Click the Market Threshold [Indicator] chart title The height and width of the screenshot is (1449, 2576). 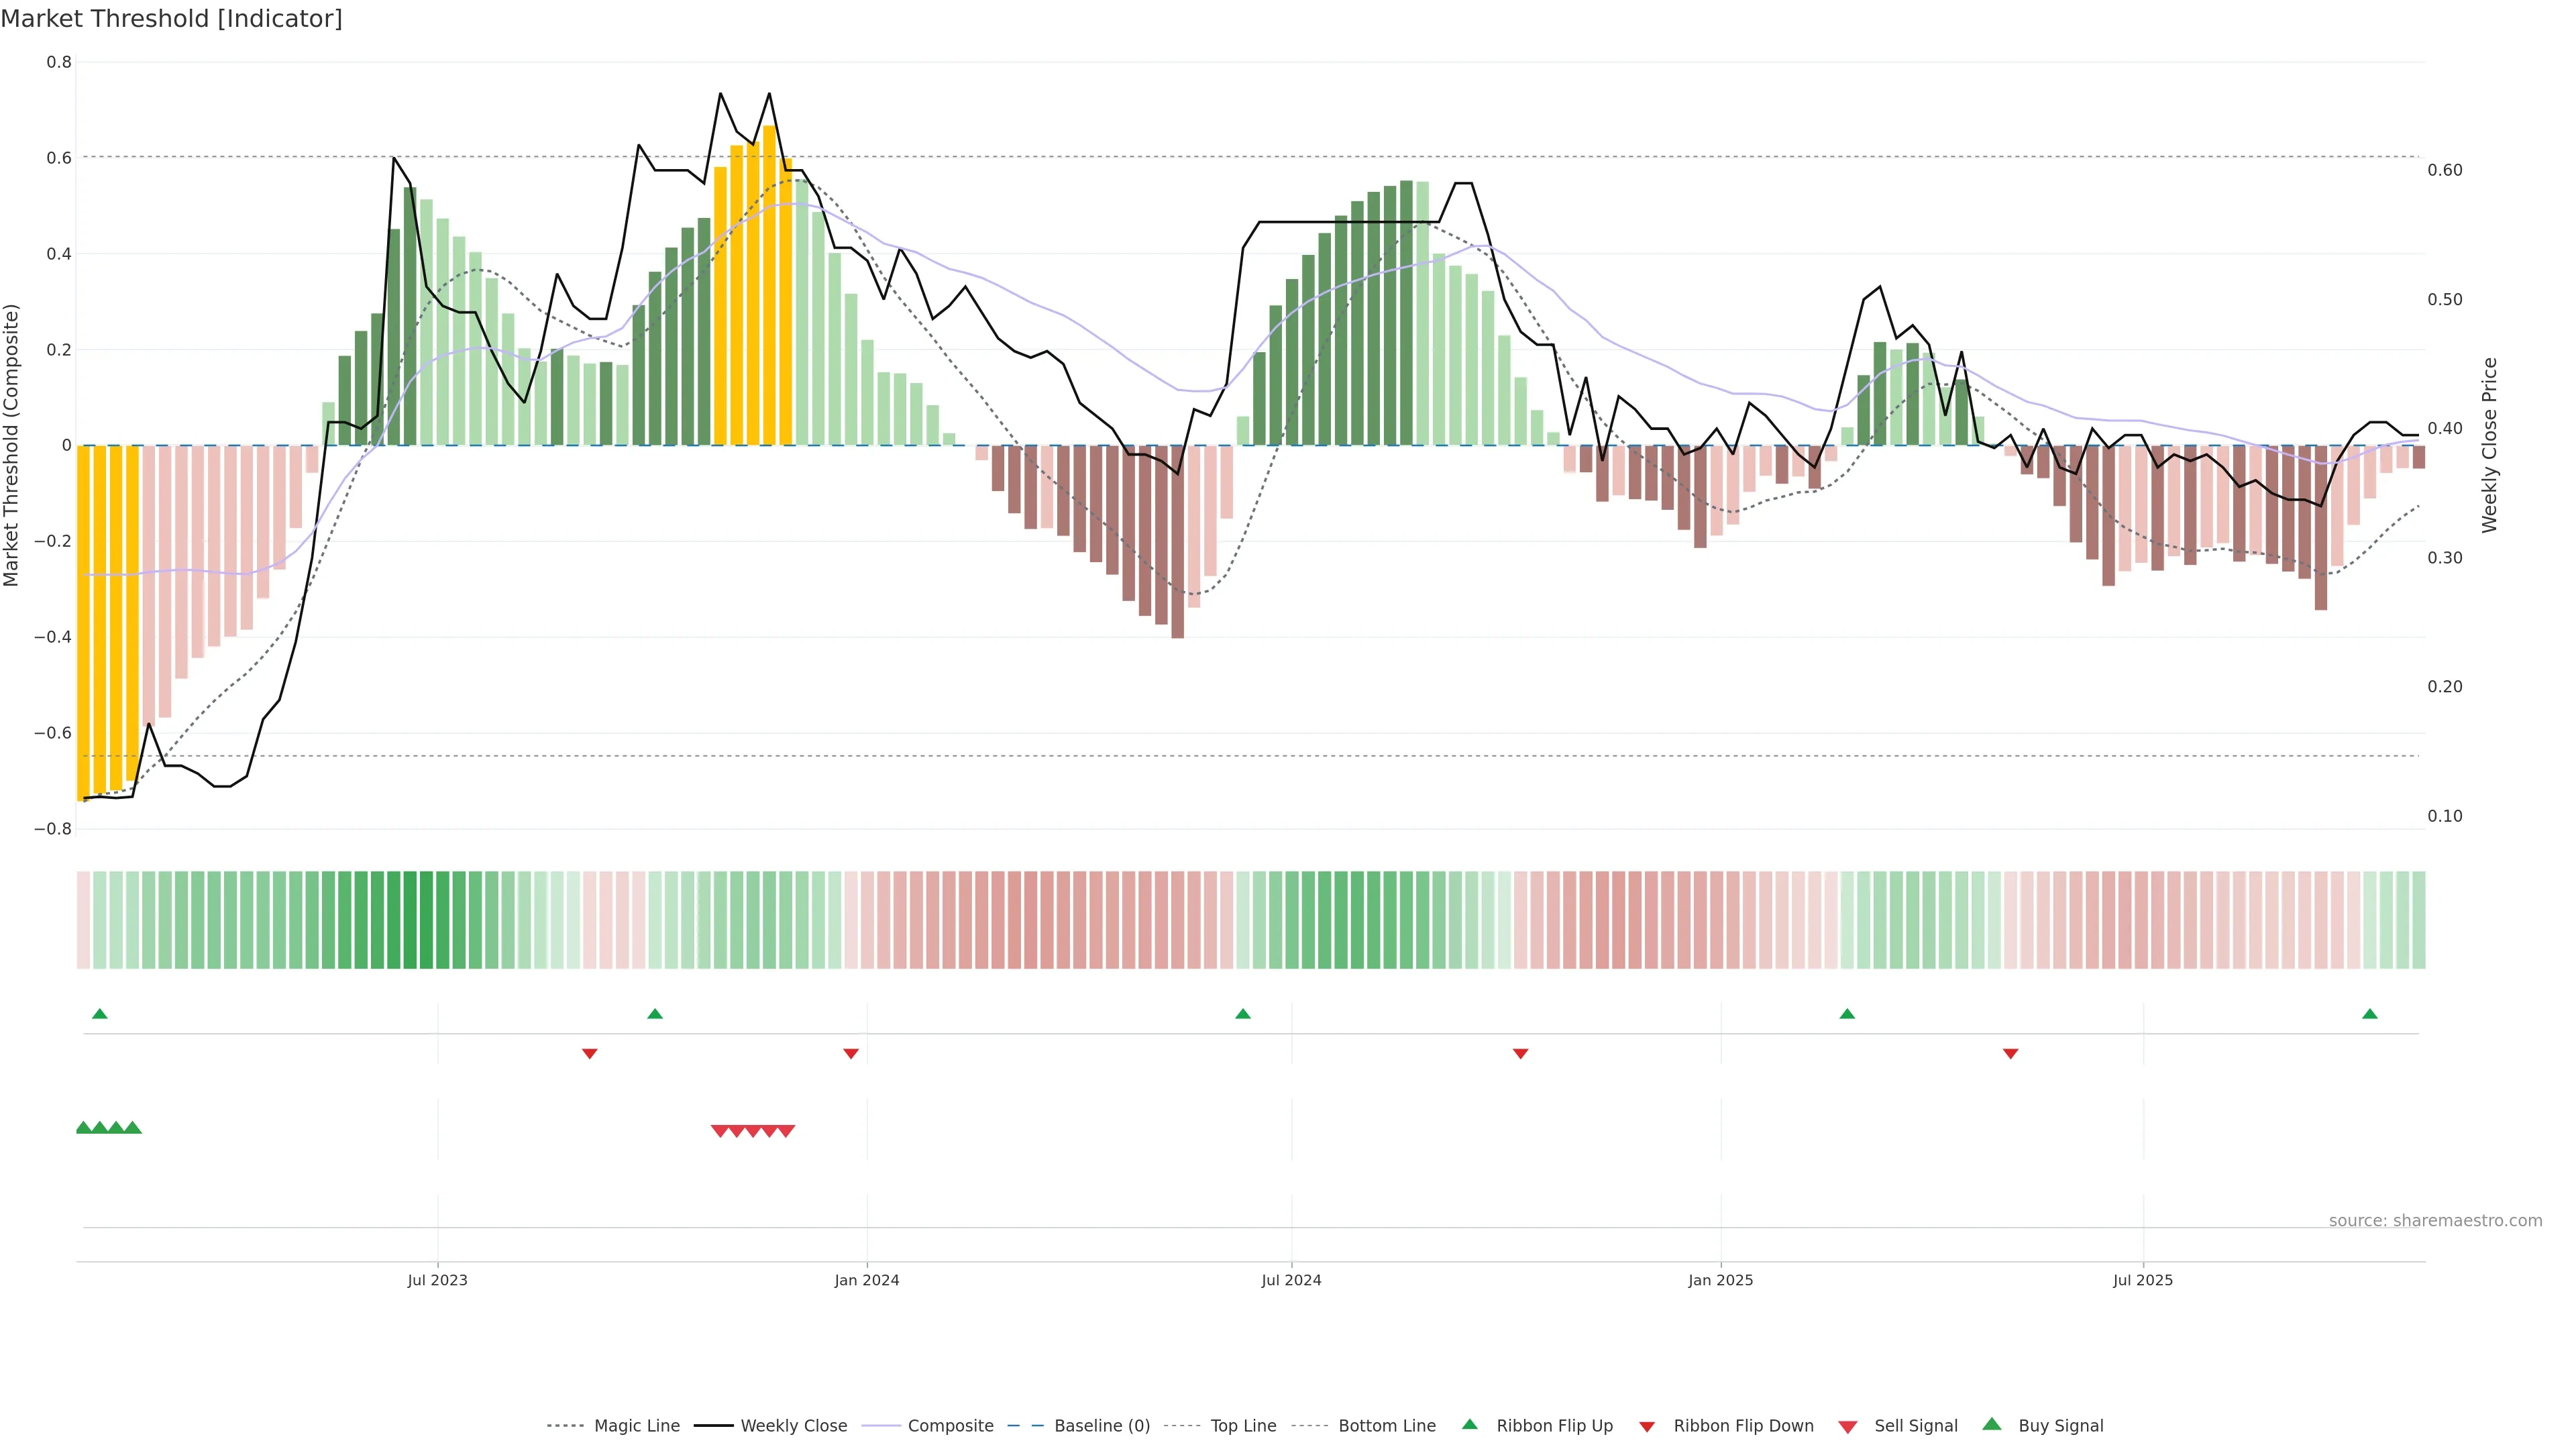tap(172, 19)
